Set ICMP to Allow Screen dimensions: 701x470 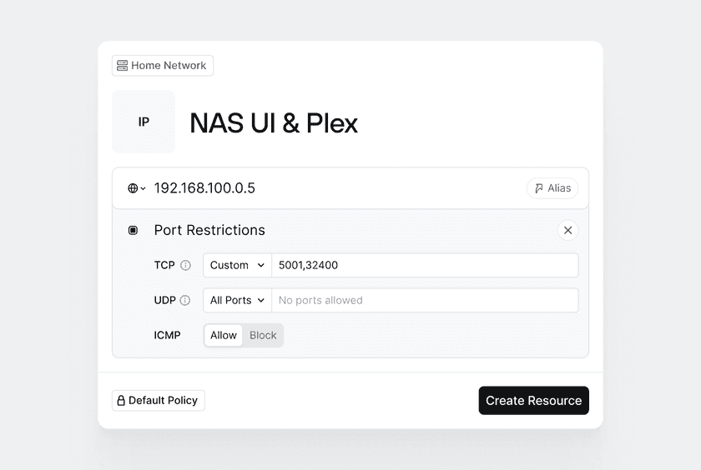[x=224, y=335]
